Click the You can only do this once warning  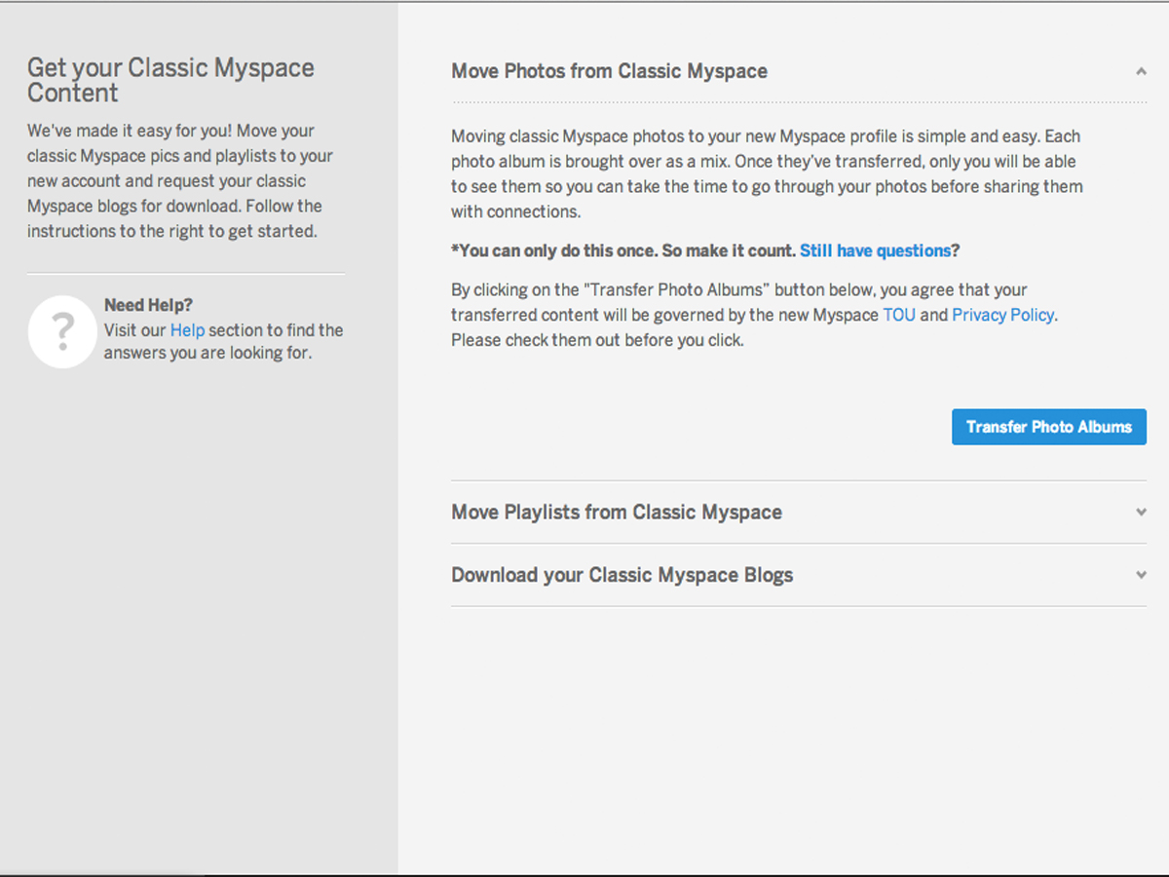623,250
